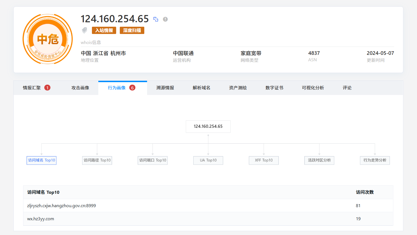Open the UA Top10 node
Image resolution: width=417 pixels, height=235 pixels.
[x=208, y=160]
